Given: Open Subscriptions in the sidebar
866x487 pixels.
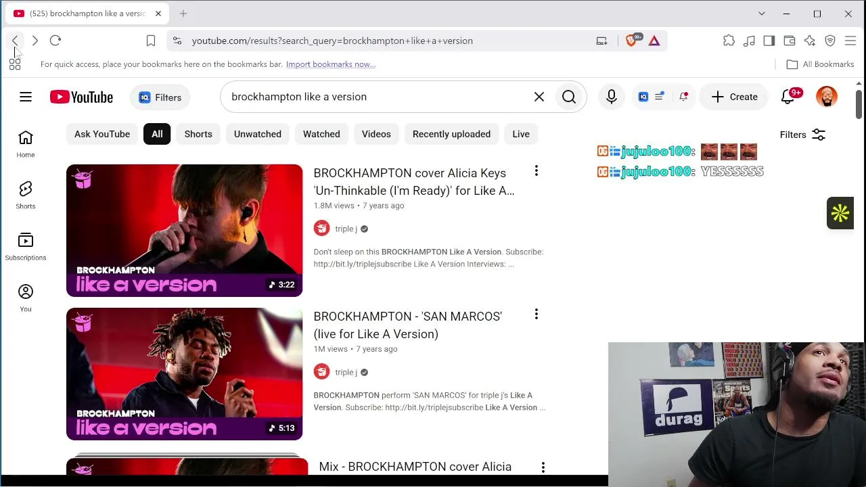Looking at the screenshot, I should pos(26,246).
